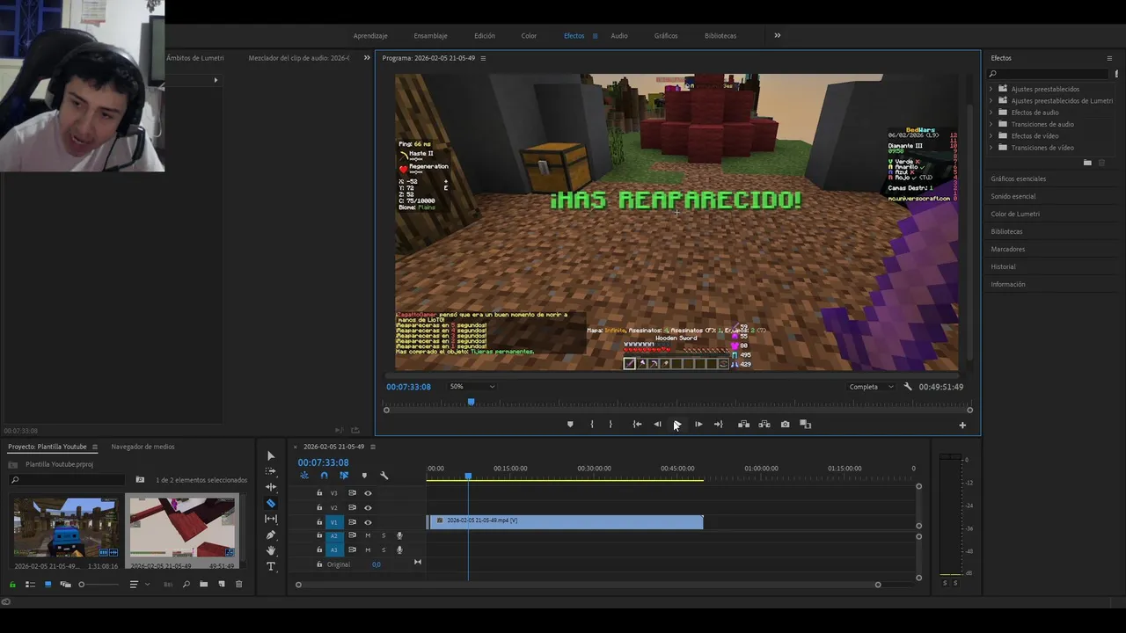Screen dimensions: 1126x633
Task: Toggle V2 track output eye
Action: coord(368,507)
